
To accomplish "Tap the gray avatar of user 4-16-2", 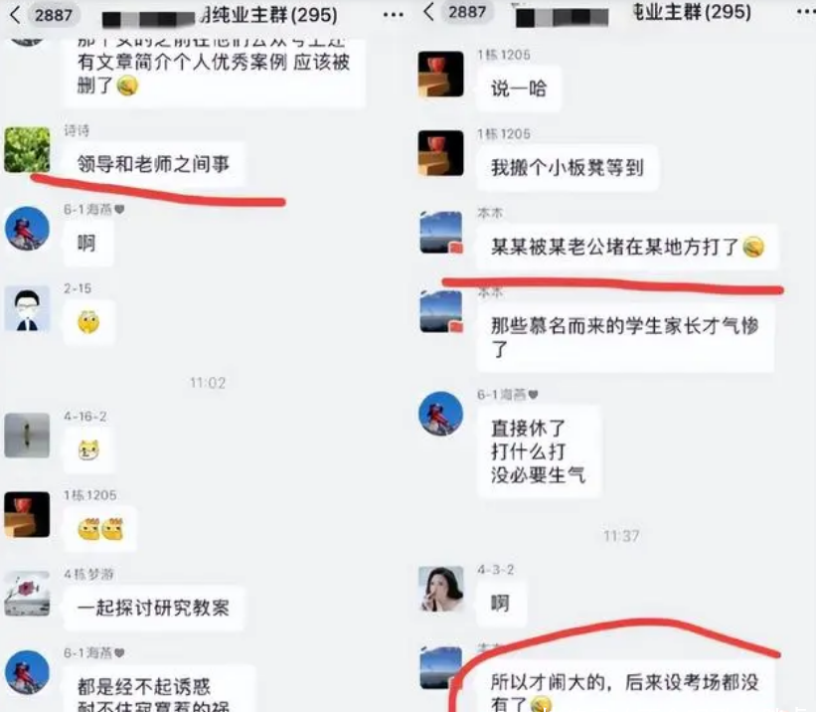I will pyautogui.click(x=27, y=436).
